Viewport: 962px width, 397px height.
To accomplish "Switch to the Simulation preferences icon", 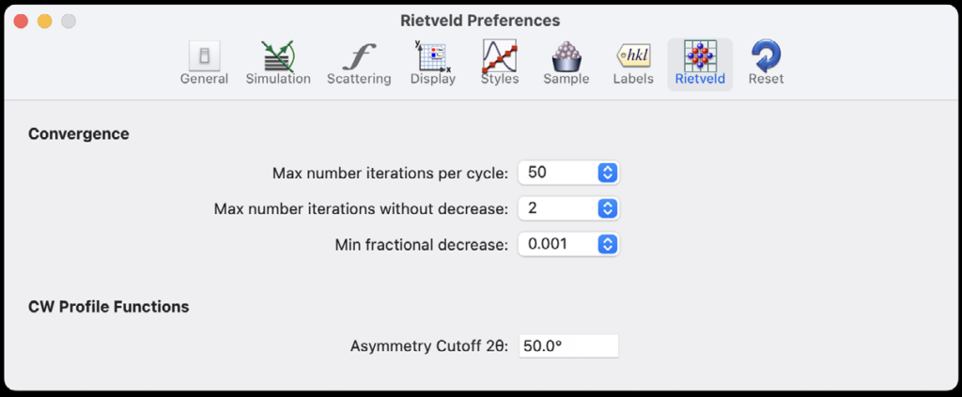I will pyautogui.click(x=278, y=58).
